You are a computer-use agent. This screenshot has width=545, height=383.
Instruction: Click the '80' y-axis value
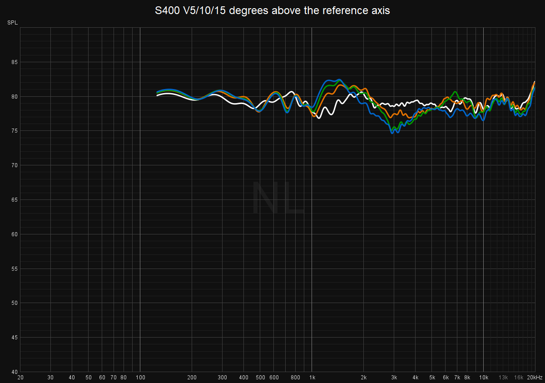[x=14, y=97]
